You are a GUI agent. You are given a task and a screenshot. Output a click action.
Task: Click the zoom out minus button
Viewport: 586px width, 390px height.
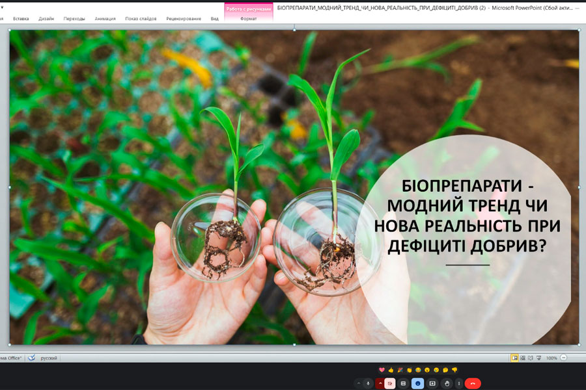coord(564,357)
